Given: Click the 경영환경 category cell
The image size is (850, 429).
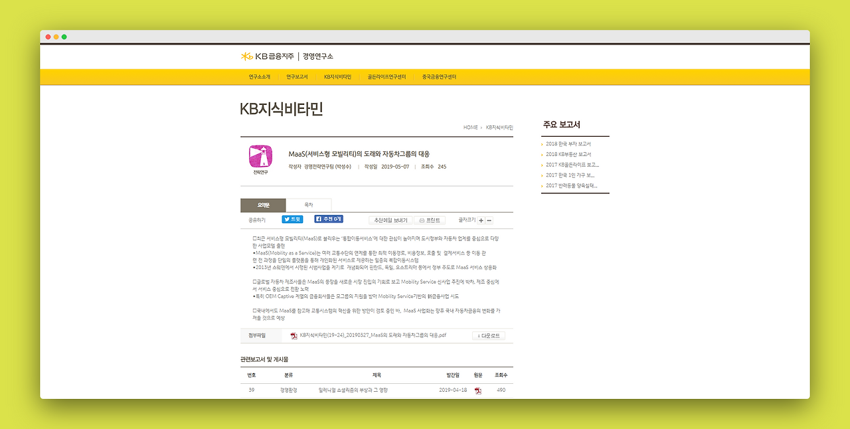Looking at the screenshot, I should 289,390.
